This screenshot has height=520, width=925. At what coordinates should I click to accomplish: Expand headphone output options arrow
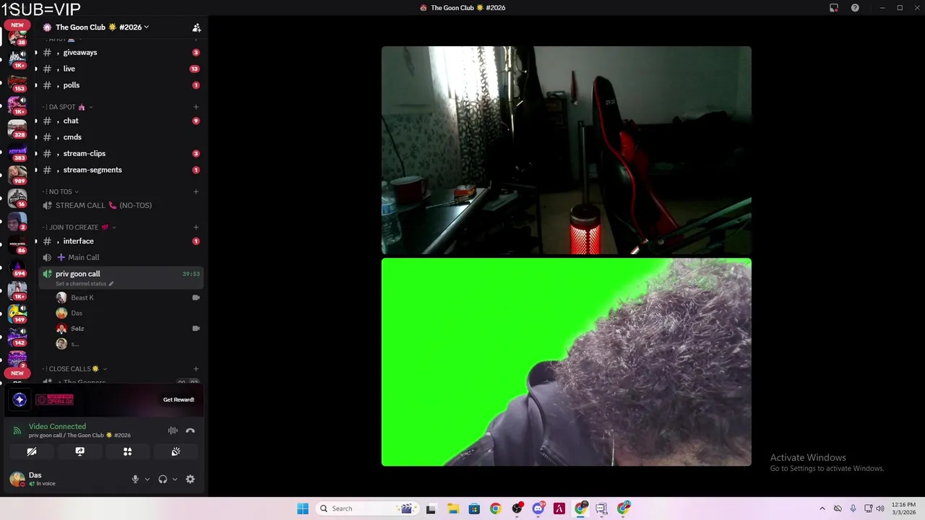pos(174,479)
